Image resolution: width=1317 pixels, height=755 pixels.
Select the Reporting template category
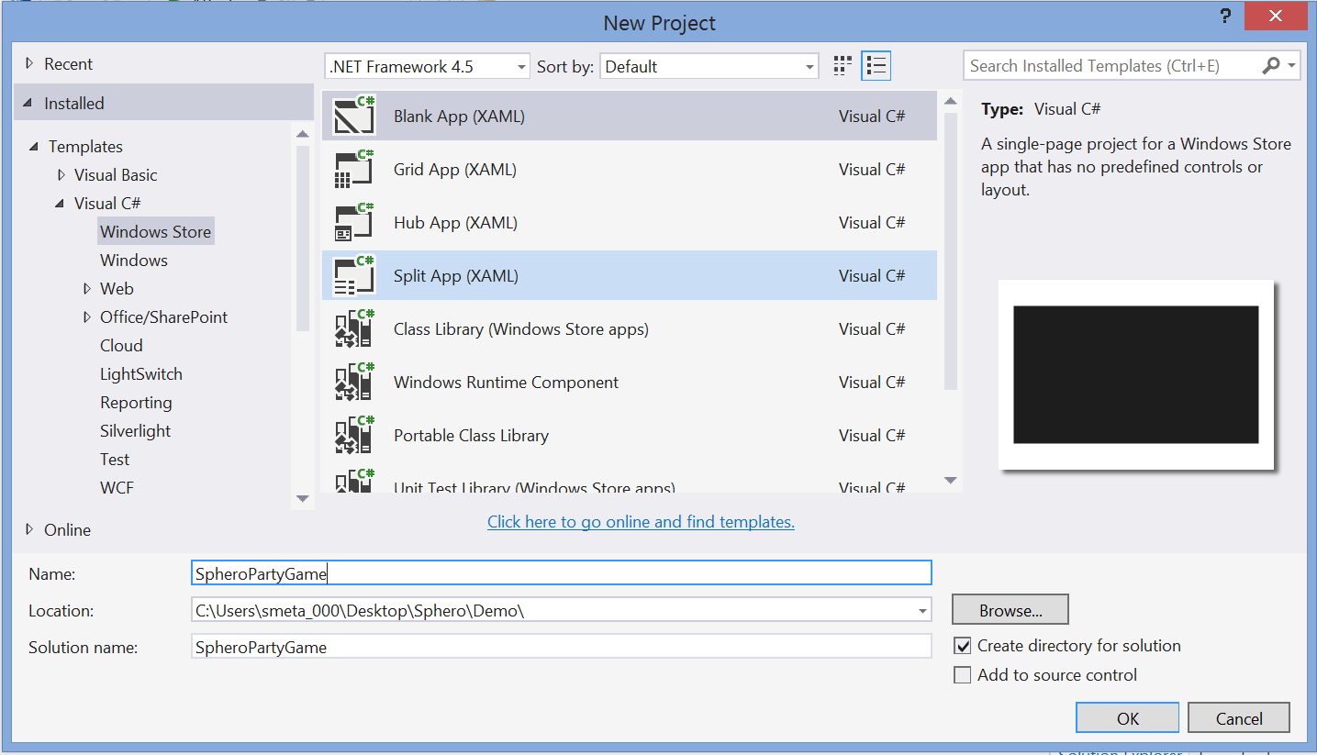(x=136, y=403)
